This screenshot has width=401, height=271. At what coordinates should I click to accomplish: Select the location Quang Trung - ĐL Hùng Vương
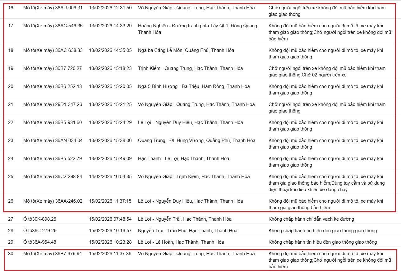(x=196, y=140)
